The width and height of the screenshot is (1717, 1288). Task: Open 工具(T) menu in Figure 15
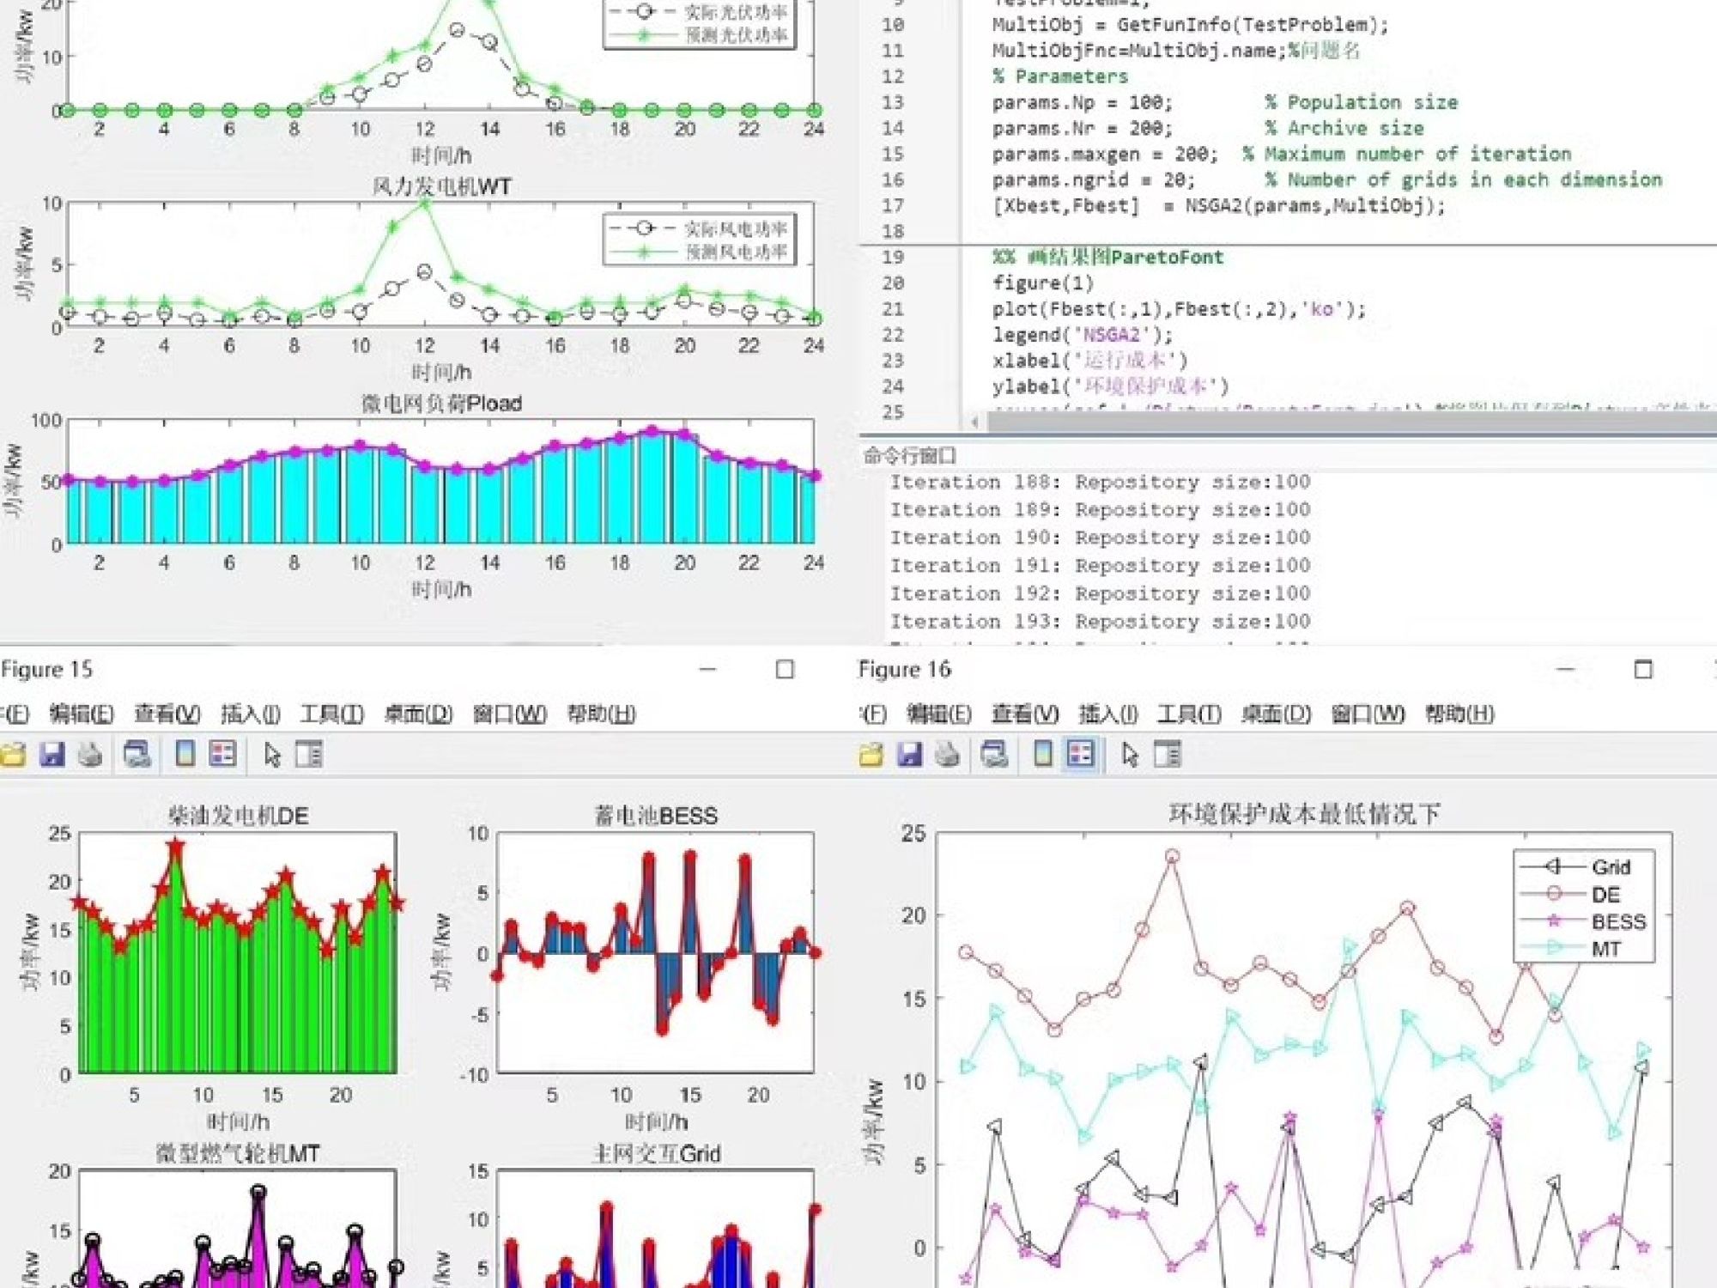[332, 714]
